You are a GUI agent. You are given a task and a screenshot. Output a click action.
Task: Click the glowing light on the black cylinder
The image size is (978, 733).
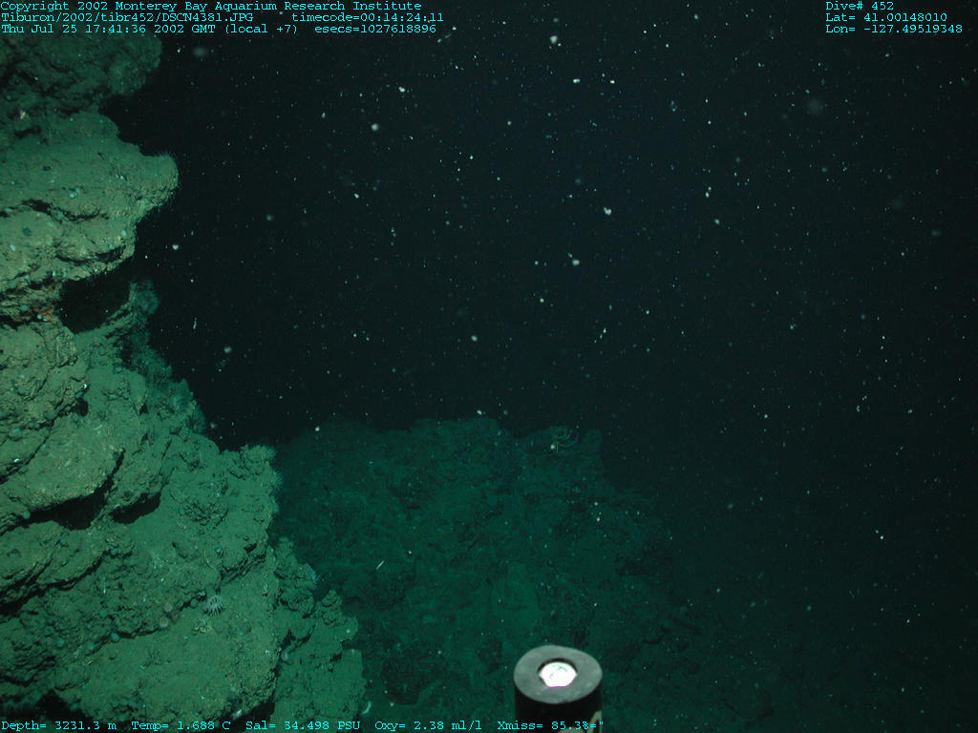click(x=555, y=674)
